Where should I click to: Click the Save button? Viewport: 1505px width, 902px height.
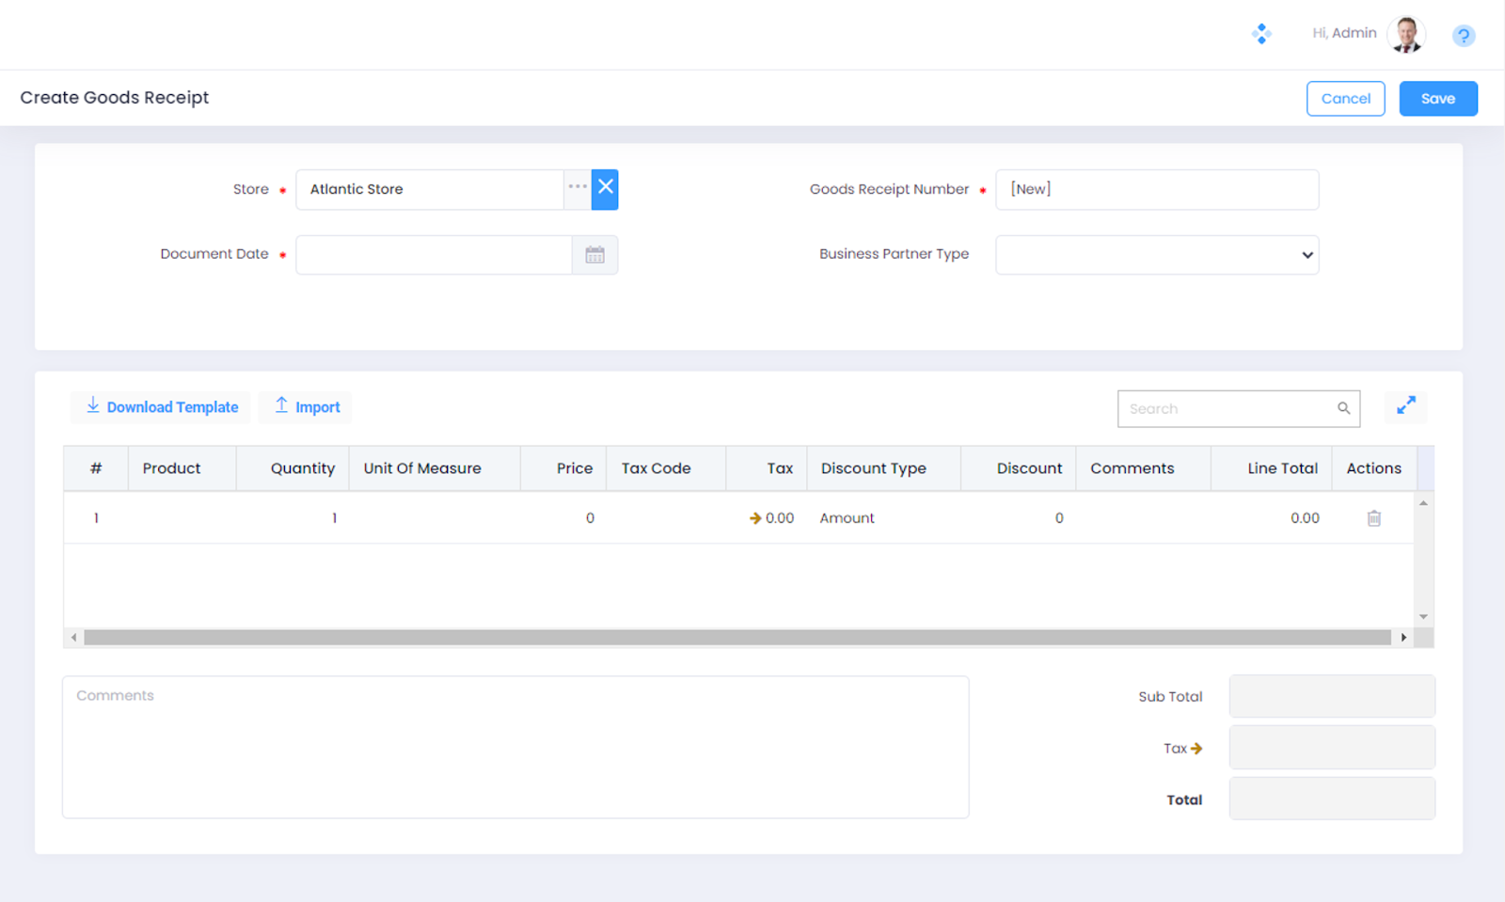[1437, 99]
